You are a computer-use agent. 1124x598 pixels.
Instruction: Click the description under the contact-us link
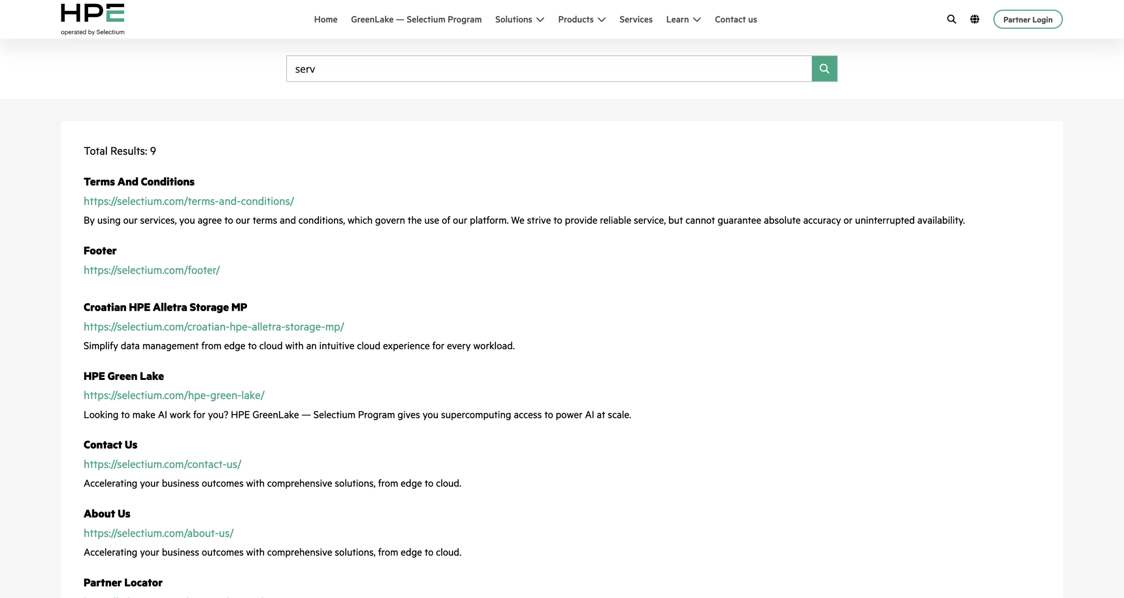point(272,483)
